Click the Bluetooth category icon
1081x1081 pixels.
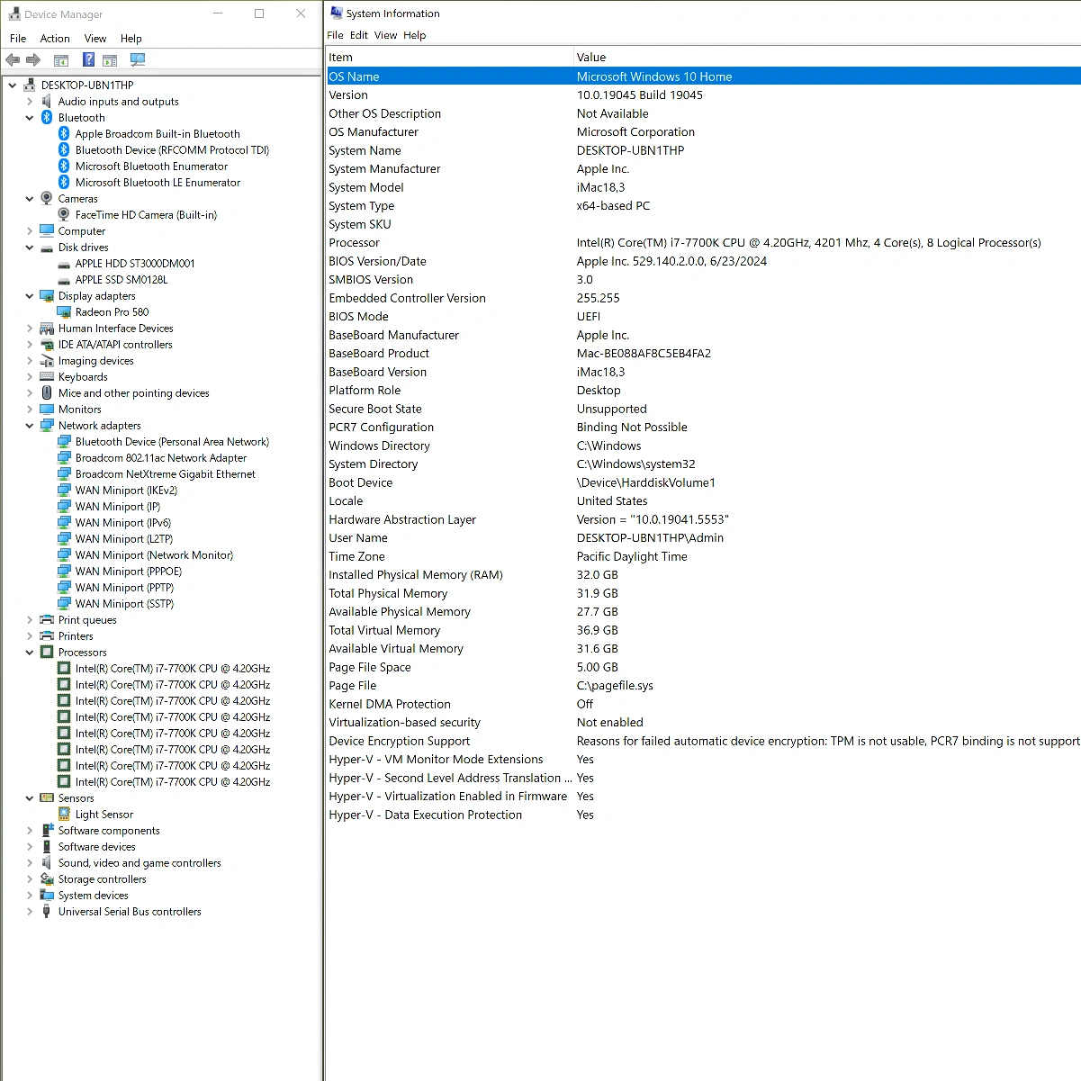(47, 118)
